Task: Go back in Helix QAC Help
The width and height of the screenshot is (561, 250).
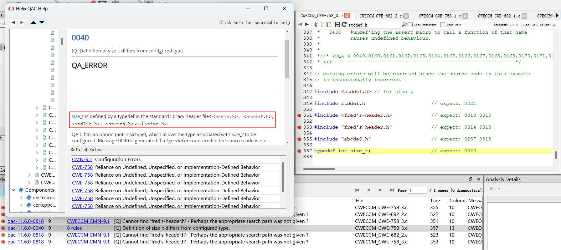Action: coord(13,22)
